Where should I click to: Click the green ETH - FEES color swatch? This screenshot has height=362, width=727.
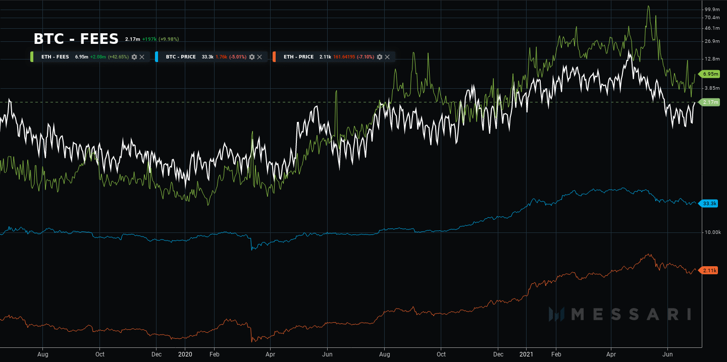point(32,57)
